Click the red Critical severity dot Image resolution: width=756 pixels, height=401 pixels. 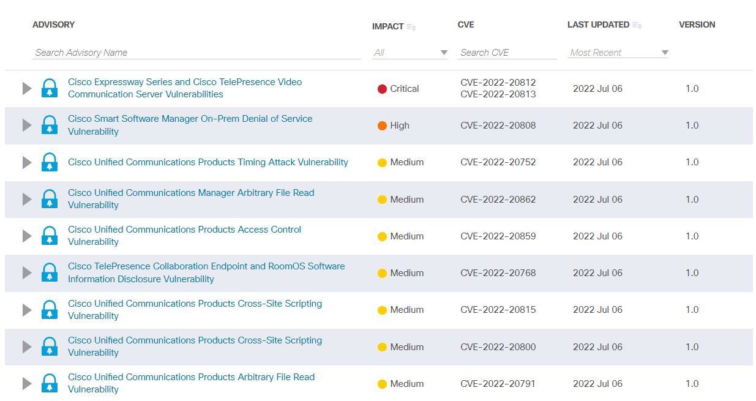tap(382, 89)
